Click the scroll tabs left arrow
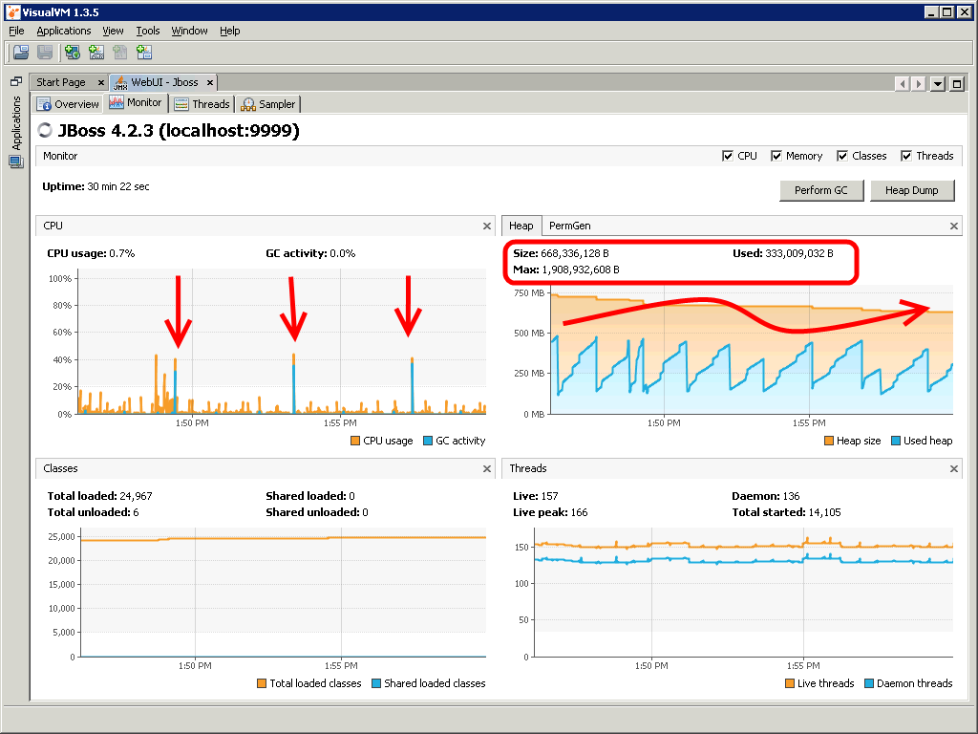This screenshot has width=978, height=734. point(902,83)
